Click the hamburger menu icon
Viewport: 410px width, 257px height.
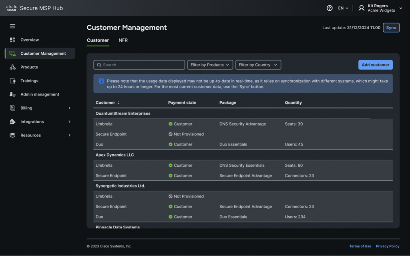coord(12,26)
